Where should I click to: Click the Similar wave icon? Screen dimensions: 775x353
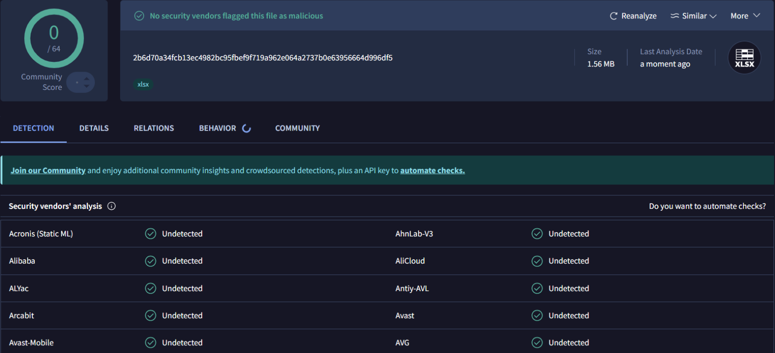click(x=674, y=16)
